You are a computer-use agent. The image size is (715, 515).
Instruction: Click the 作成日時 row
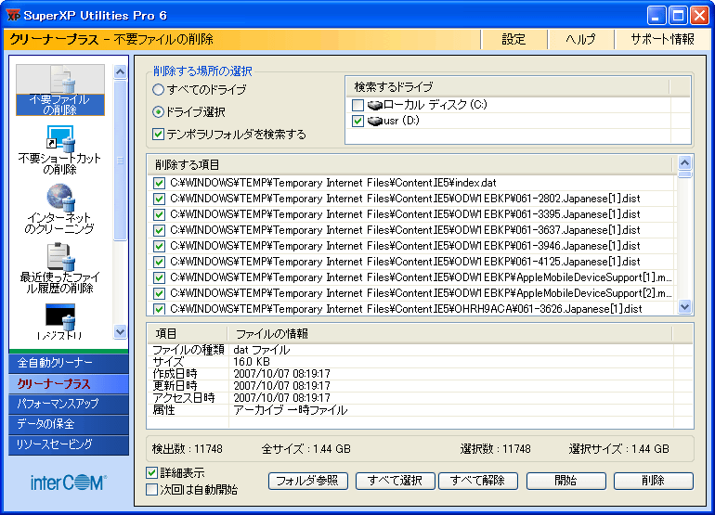(x=420, y=374)
